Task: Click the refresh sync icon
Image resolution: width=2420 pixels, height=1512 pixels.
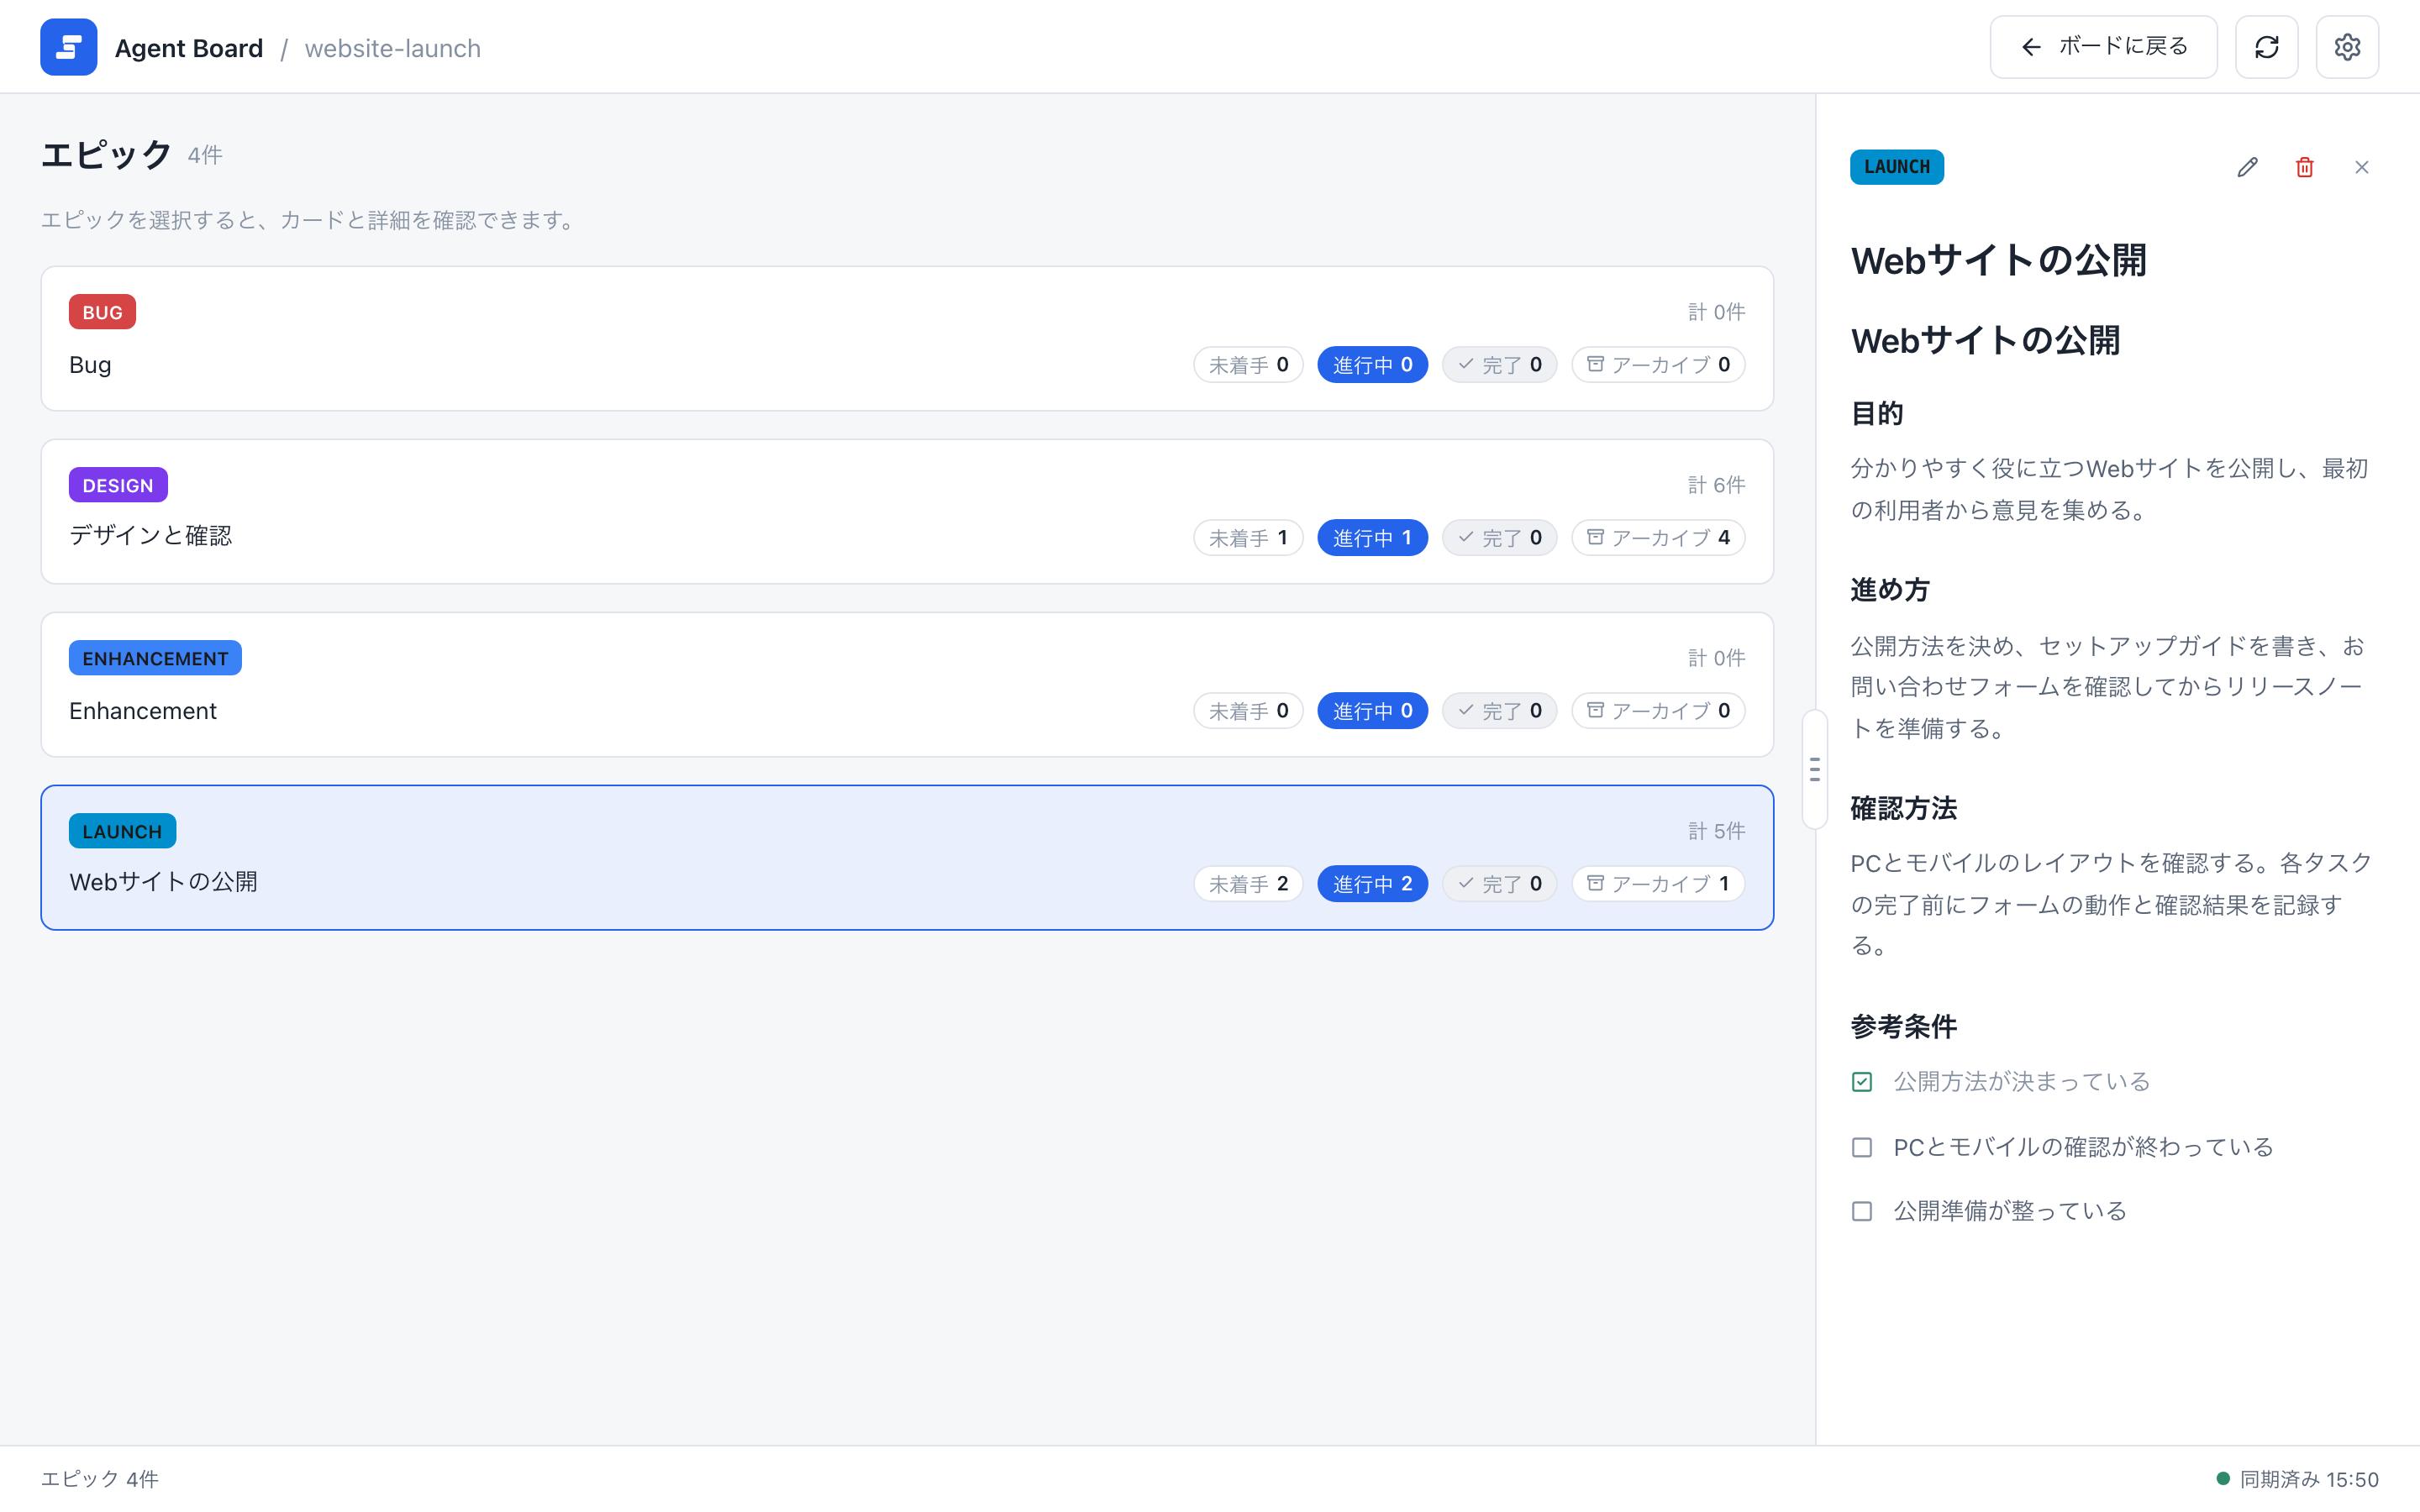Action: (2266, 47)
